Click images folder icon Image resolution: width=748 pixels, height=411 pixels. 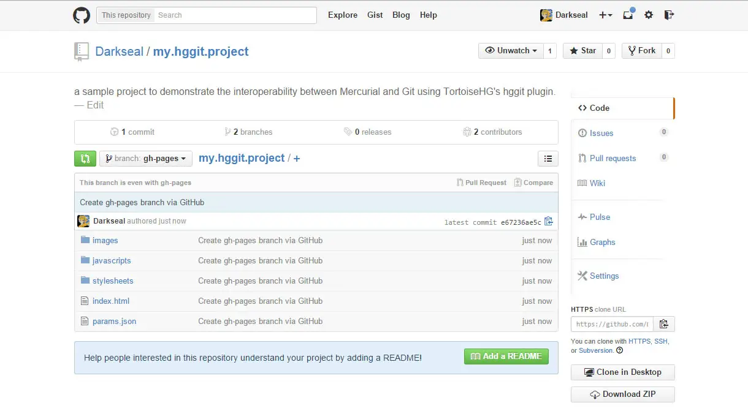pos(85,240)
